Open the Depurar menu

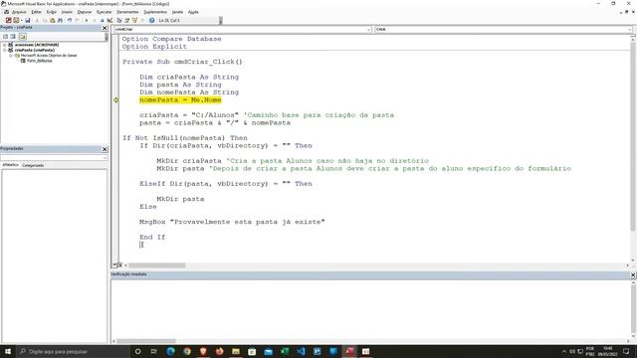(x=84, y=12)
